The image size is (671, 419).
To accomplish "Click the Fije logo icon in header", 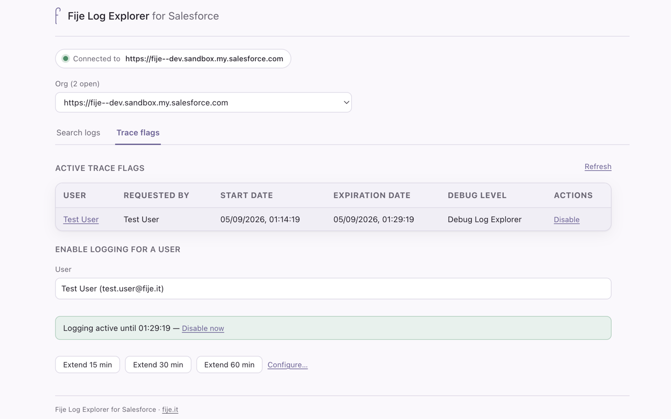I will pyautogui.click(x=58, y=16).
